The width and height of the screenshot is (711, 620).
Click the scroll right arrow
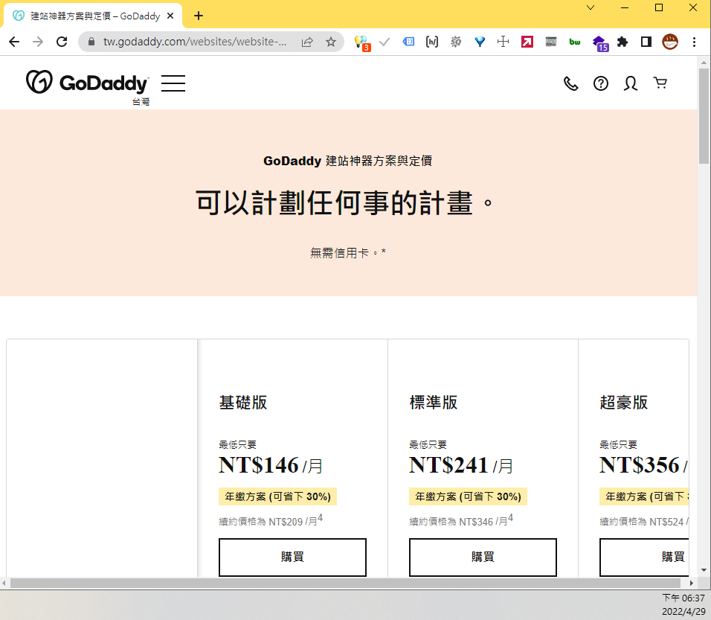point(692,583)
